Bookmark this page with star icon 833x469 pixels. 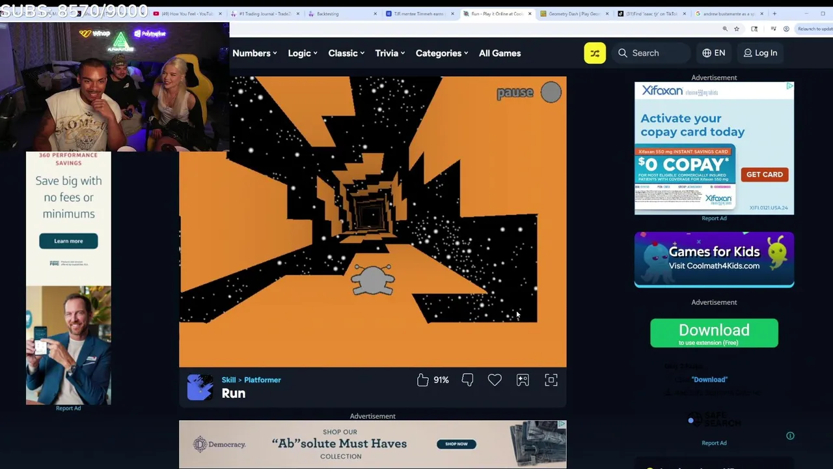pos(737,29)
